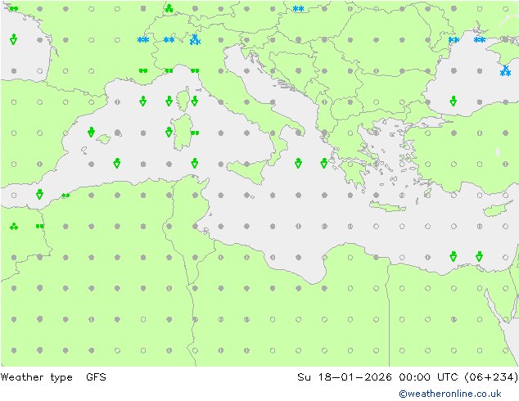The width and height of the screenshot is (519, 401).
Task: Click the 'Su 18-01-2026 00:00 UTC' timestamp
Action: [377, 377]
